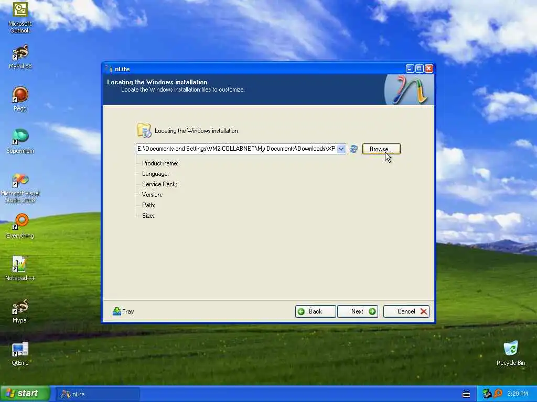Select the Supermium desktop icon
Screen dimensions: 537x402
20,141
